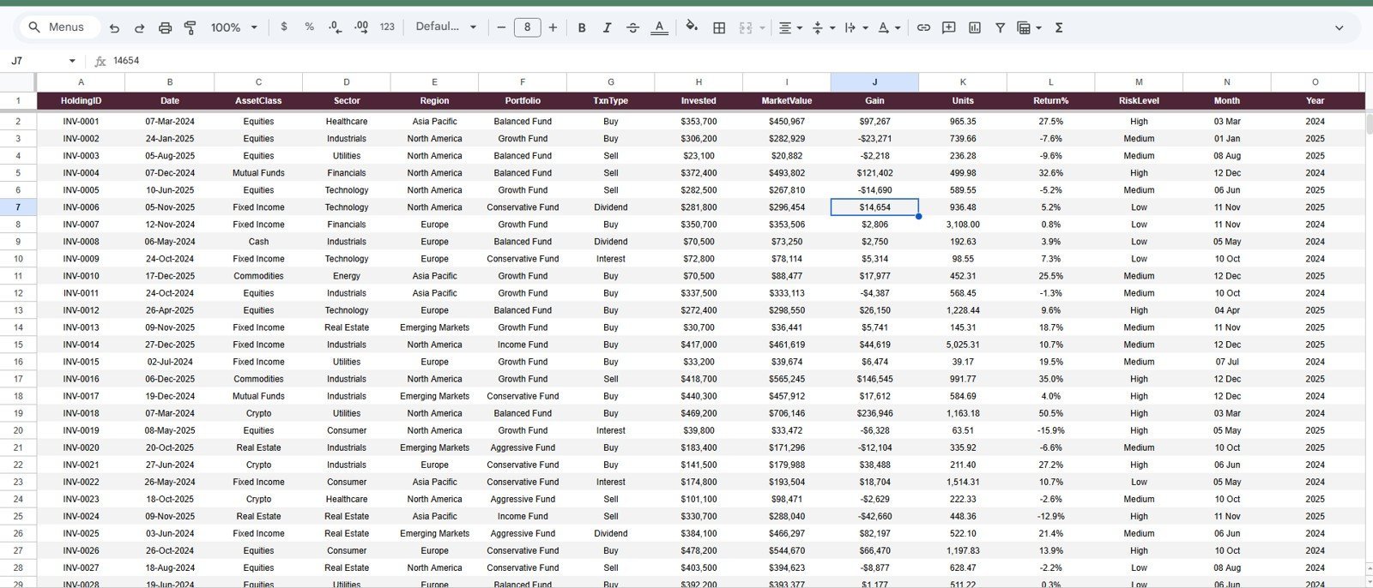Image resolution: width=1373 pixels, height=588 pixels.
Task: Select the Units cell 5,025.31
Action: (x=963, y=345)
